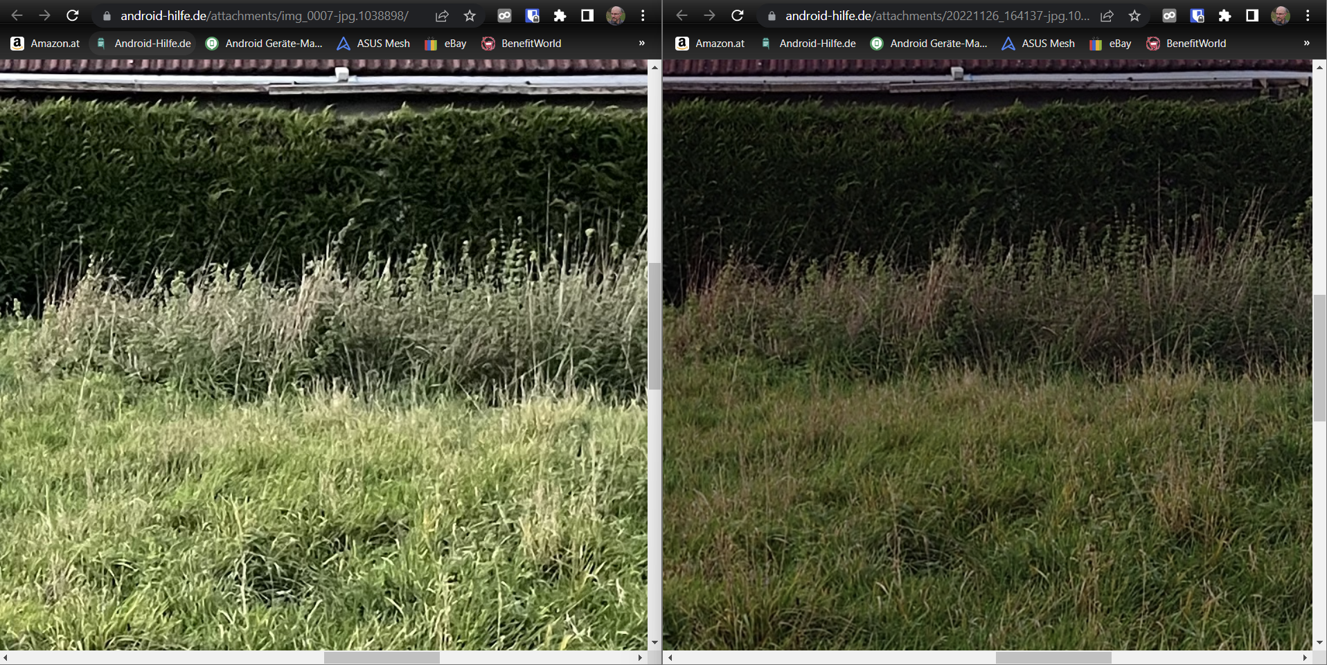Open Chrome three-dot menu in left window
Viewport: 1327px width, 665px height.
643,15
